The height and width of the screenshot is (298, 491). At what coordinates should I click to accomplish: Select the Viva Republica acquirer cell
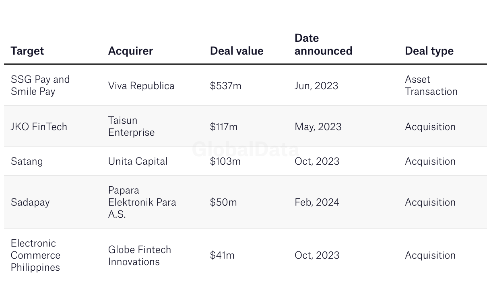tap(141, 86)
